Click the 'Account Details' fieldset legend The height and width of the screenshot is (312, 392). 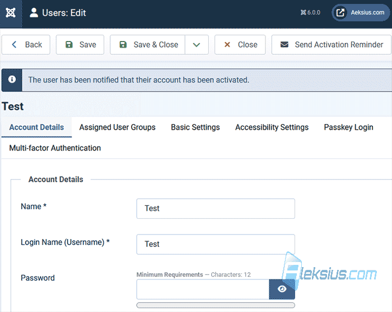(56, 180)
